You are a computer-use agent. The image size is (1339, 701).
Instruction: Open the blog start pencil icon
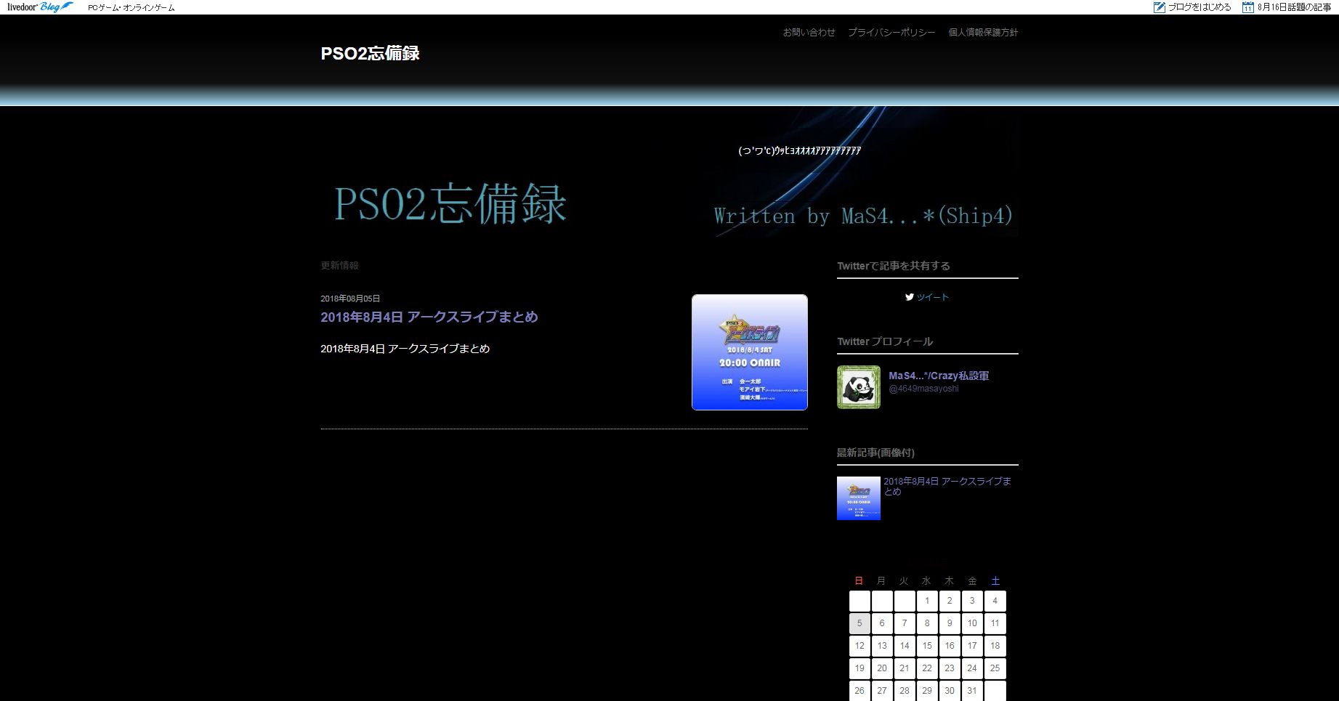(1160, 7)
